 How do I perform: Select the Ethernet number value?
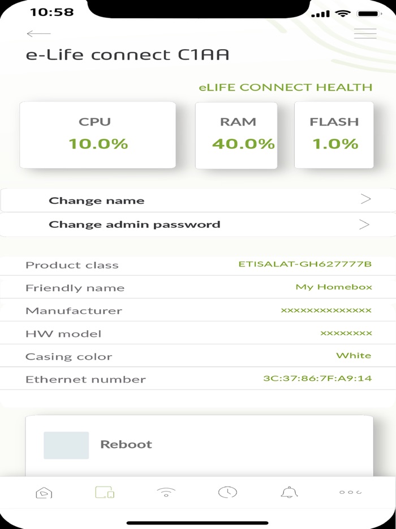(x=317, y=378)
